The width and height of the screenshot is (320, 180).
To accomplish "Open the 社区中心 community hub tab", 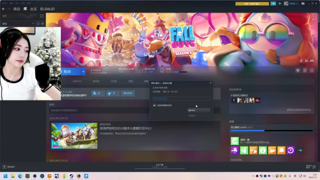I will 77,81.
